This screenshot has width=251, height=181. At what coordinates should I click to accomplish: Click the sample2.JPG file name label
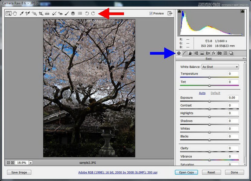pyautogui.click(x=88, y=163)
